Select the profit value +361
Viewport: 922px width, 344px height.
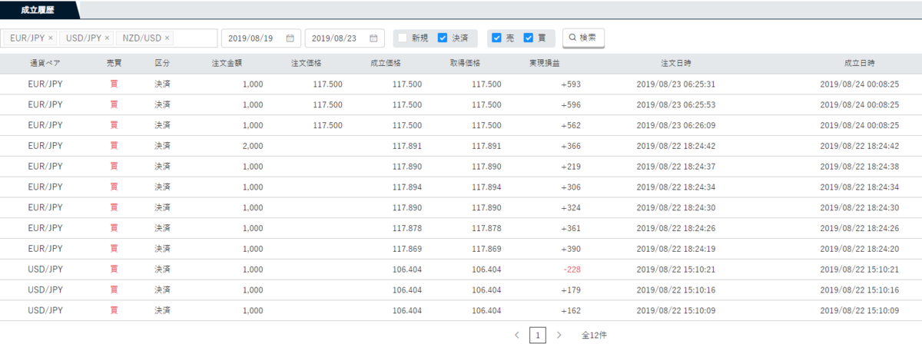coord(571,228)
